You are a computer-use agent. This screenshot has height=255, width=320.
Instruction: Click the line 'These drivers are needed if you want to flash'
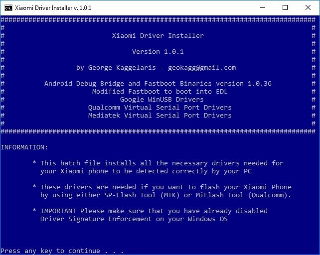click(x=165, y=187)
